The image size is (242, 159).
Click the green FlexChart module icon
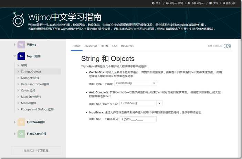pos(21,134)
